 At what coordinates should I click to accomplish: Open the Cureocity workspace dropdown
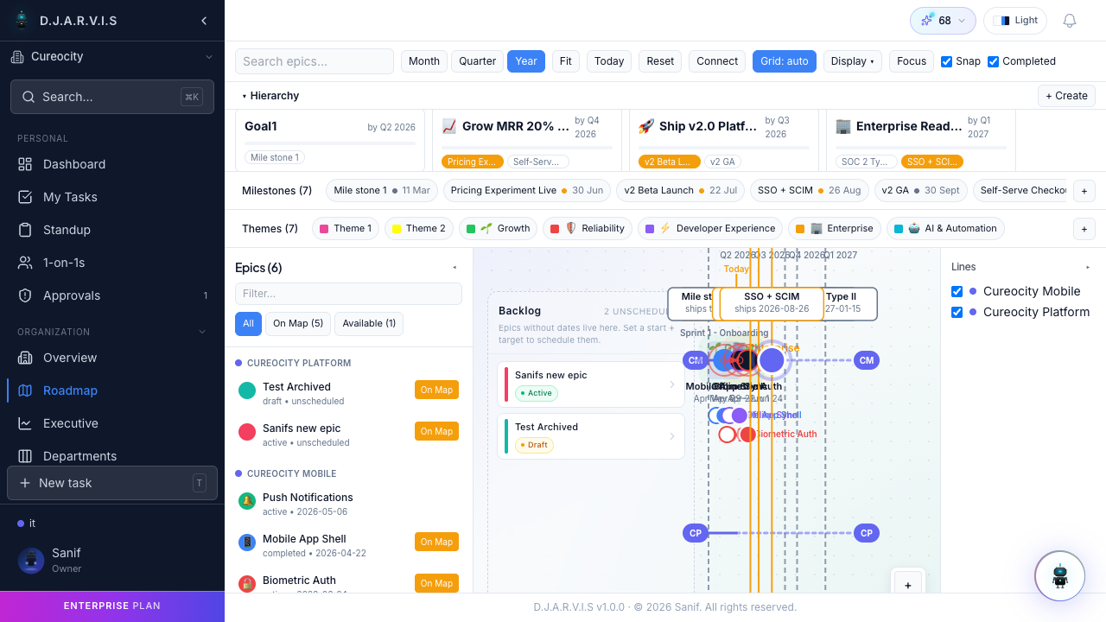coord(112,57)
